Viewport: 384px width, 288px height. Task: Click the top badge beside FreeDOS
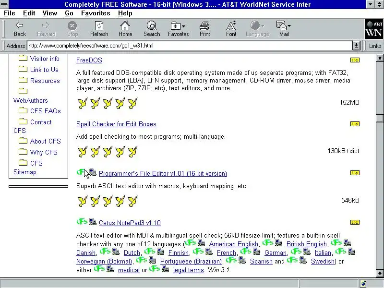tap(355, 60)
